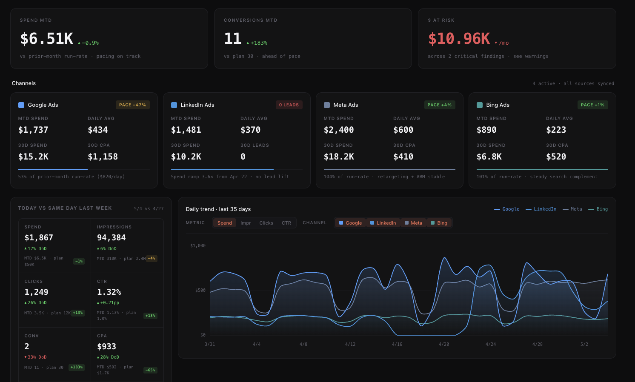Screen dimensions: 635x382
Task: Click the $6.51K Spend MTD value
Action: [x=47, y=39]
